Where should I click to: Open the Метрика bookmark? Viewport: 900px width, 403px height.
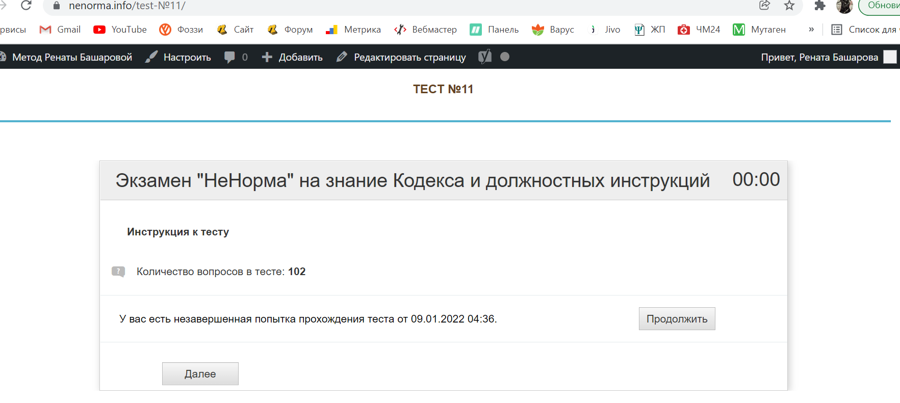click(x=353, y=30)
